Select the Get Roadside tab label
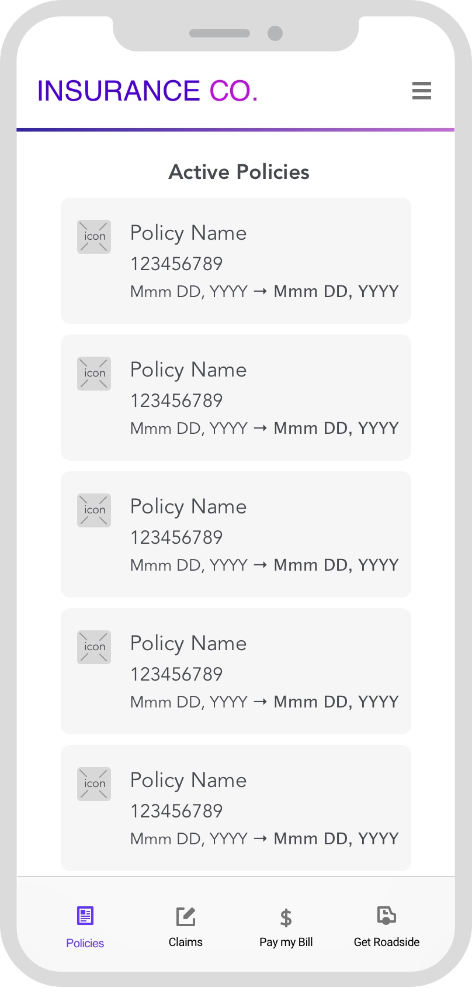Screen dimensions: 472x1001 click(387, 942)
